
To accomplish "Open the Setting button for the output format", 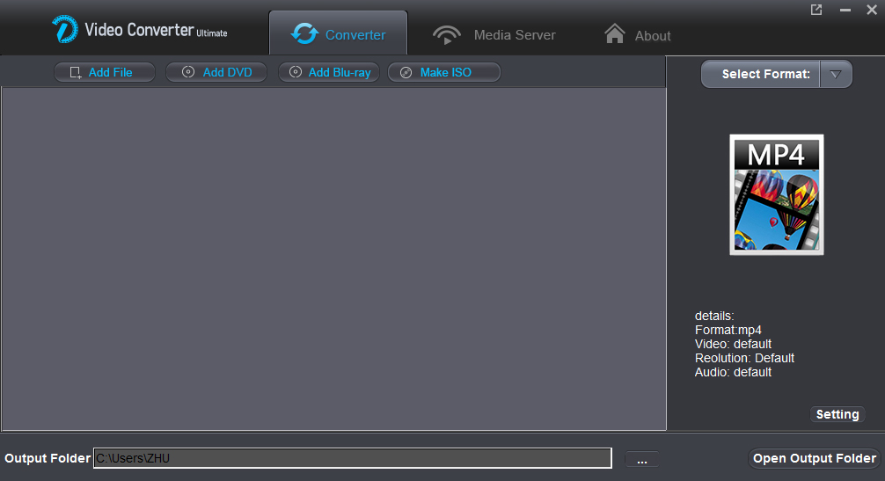I will [837, 414].
